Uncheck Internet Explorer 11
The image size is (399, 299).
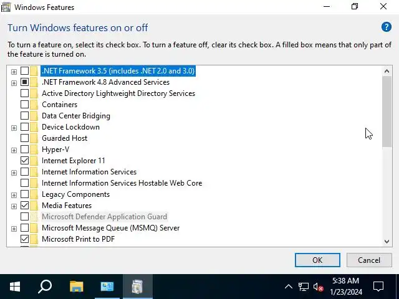tap(24, 161)
